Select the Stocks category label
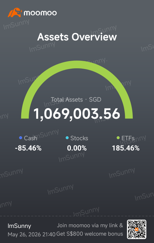Screen dimensions: 154x243 [x=79, y=138]
